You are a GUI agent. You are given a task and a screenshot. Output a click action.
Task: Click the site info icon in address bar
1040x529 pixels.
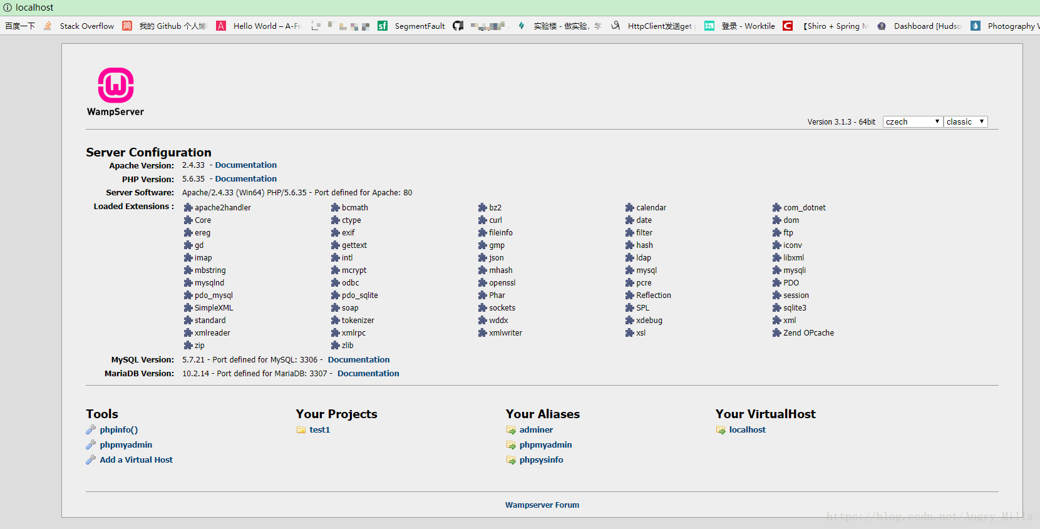point(8,8)
